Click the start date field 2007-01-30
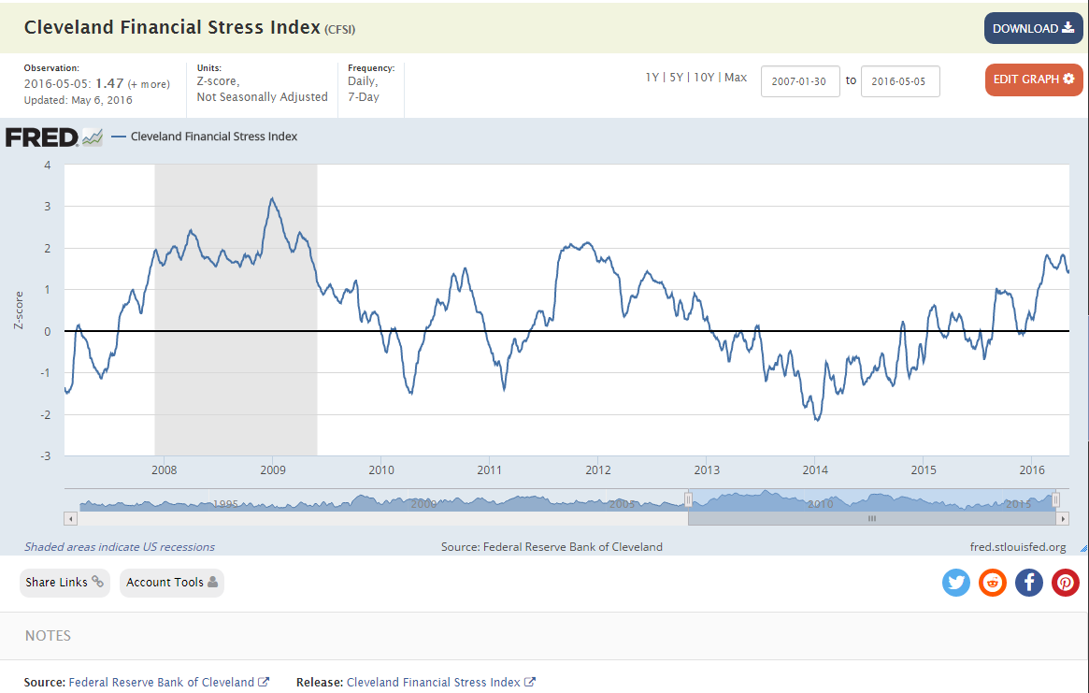The width and height of the screenshot is (1089, 693). tap(800, 81)
